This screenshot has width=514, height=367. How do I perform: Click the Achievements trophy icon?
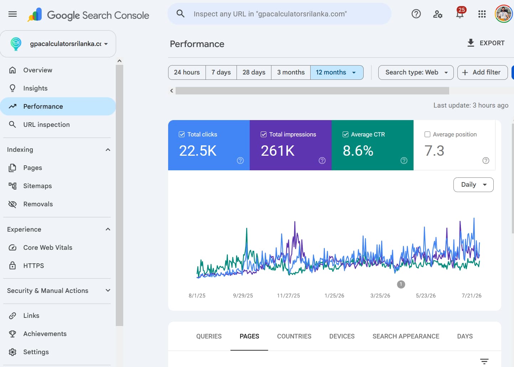pos(12,334)
